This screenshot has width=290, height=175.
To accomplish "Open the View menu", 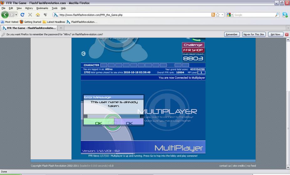I will click(19, 8).
